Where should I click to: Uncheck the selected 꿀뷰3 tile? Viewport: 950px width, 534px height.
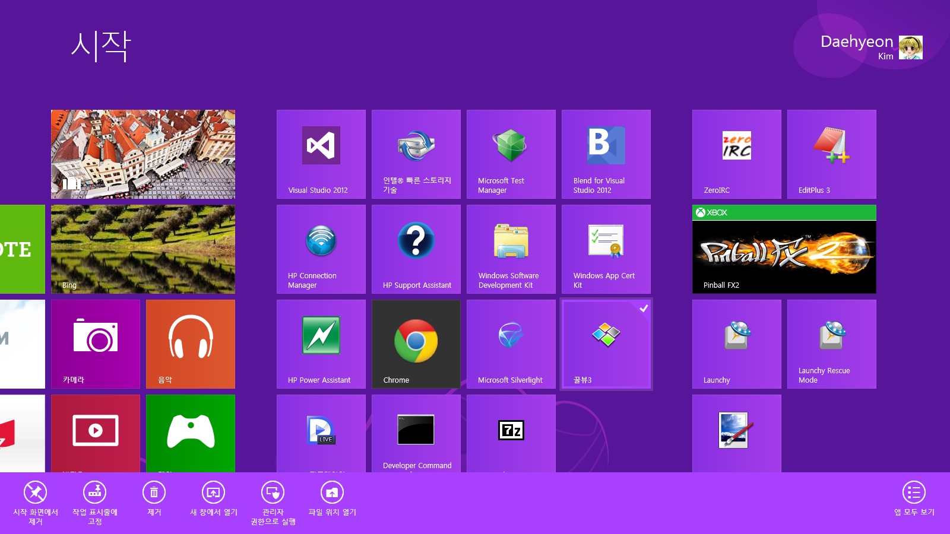(606, 344)
